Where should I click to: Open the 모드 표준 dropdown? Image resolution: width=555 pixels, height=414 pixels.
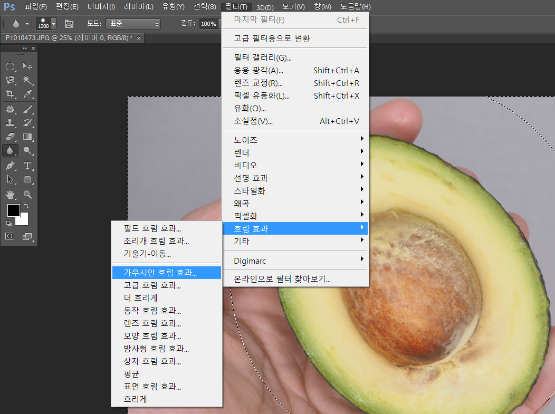pos(134,24)
